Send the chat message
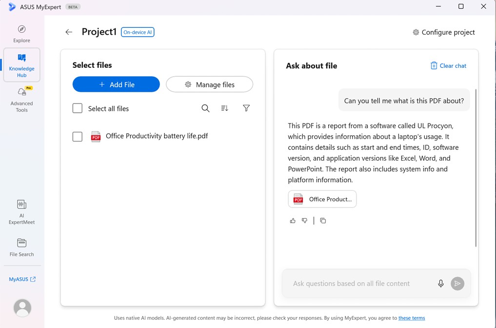 tap(457, 284)
